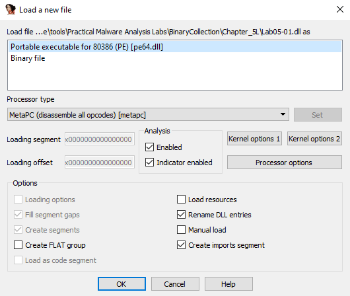
Task: Toggle the Create segments checkbox
Action: pyautogui.click(x=18, y=230)
